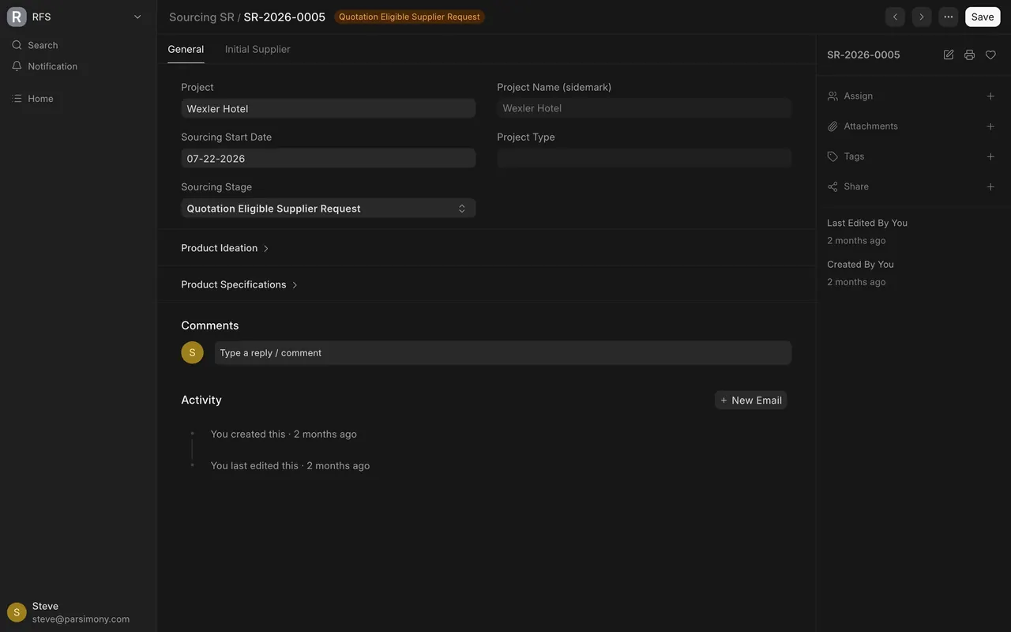Click the New Email button

point(751,400)
